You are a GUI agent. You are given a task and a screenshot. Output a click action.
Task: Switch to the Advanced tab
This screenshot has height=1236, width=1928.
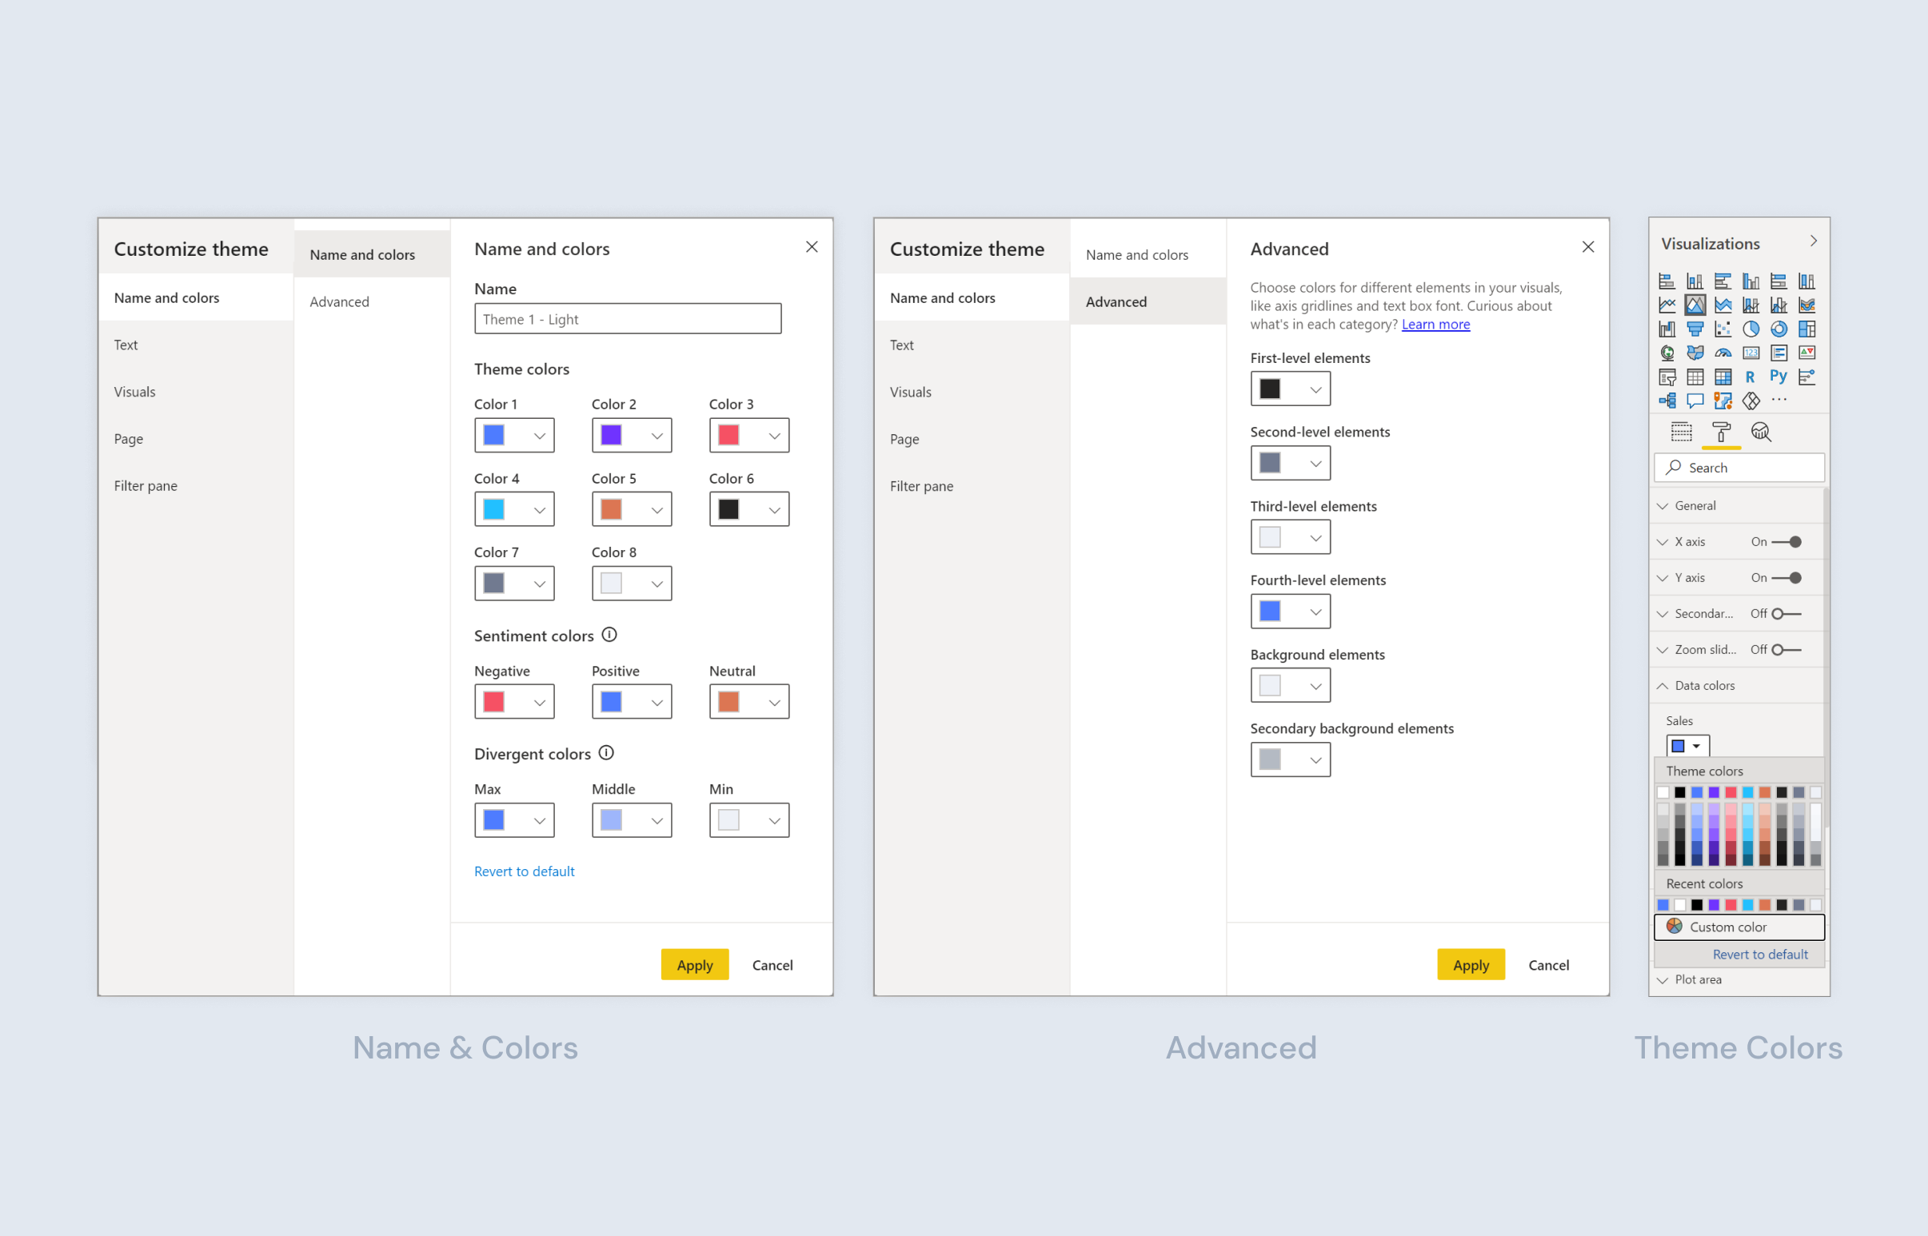(339, 301)
